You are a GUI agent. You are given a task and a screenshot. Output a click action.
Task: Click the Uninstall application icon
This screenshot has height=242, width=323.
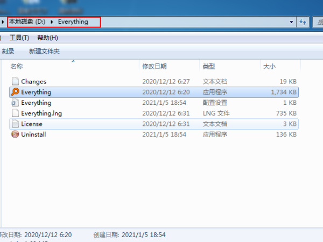click(15, 134)
